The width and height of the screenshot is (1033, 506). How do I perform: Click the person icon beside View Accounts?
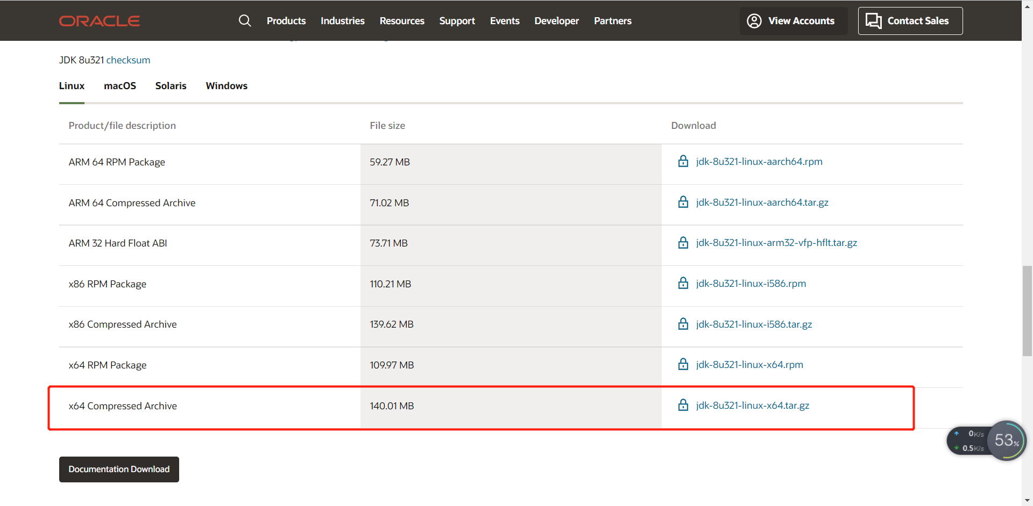754,20
